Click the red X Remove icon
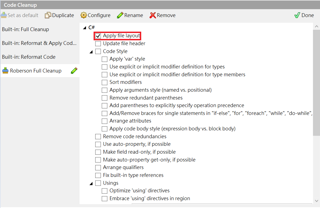 pyautogui.click(x=153, y=15)
